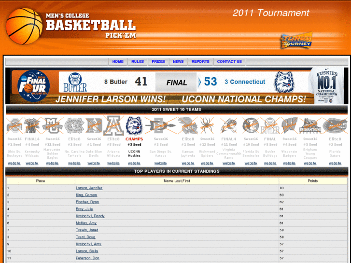This screenshot has width=351, height=263.
Task: Open Butler Bulldogs website link
Action: (x=270, y=163)
